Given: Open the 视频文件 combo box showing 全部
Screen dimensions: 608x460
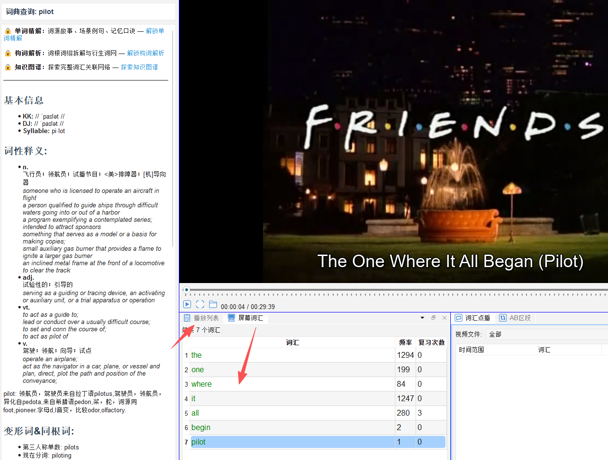Looking at the screenshot, I should pyautogui.click(x=546, y=334).
